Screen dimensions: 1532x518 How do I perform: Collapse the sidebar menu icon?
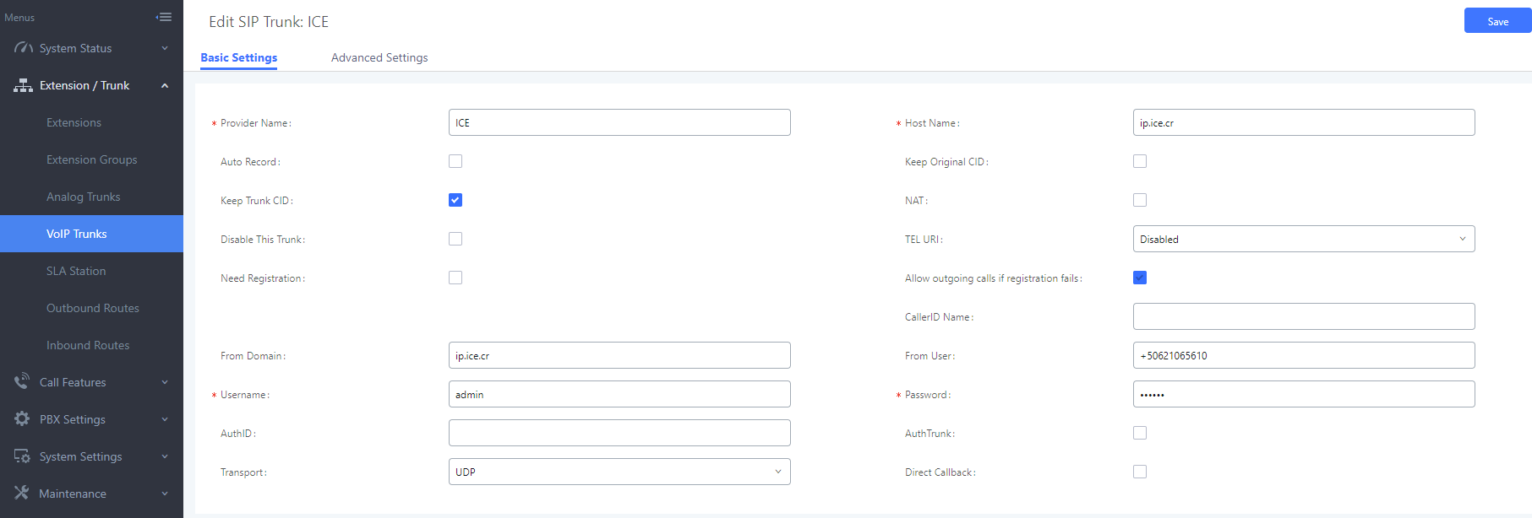click(164, 17)
